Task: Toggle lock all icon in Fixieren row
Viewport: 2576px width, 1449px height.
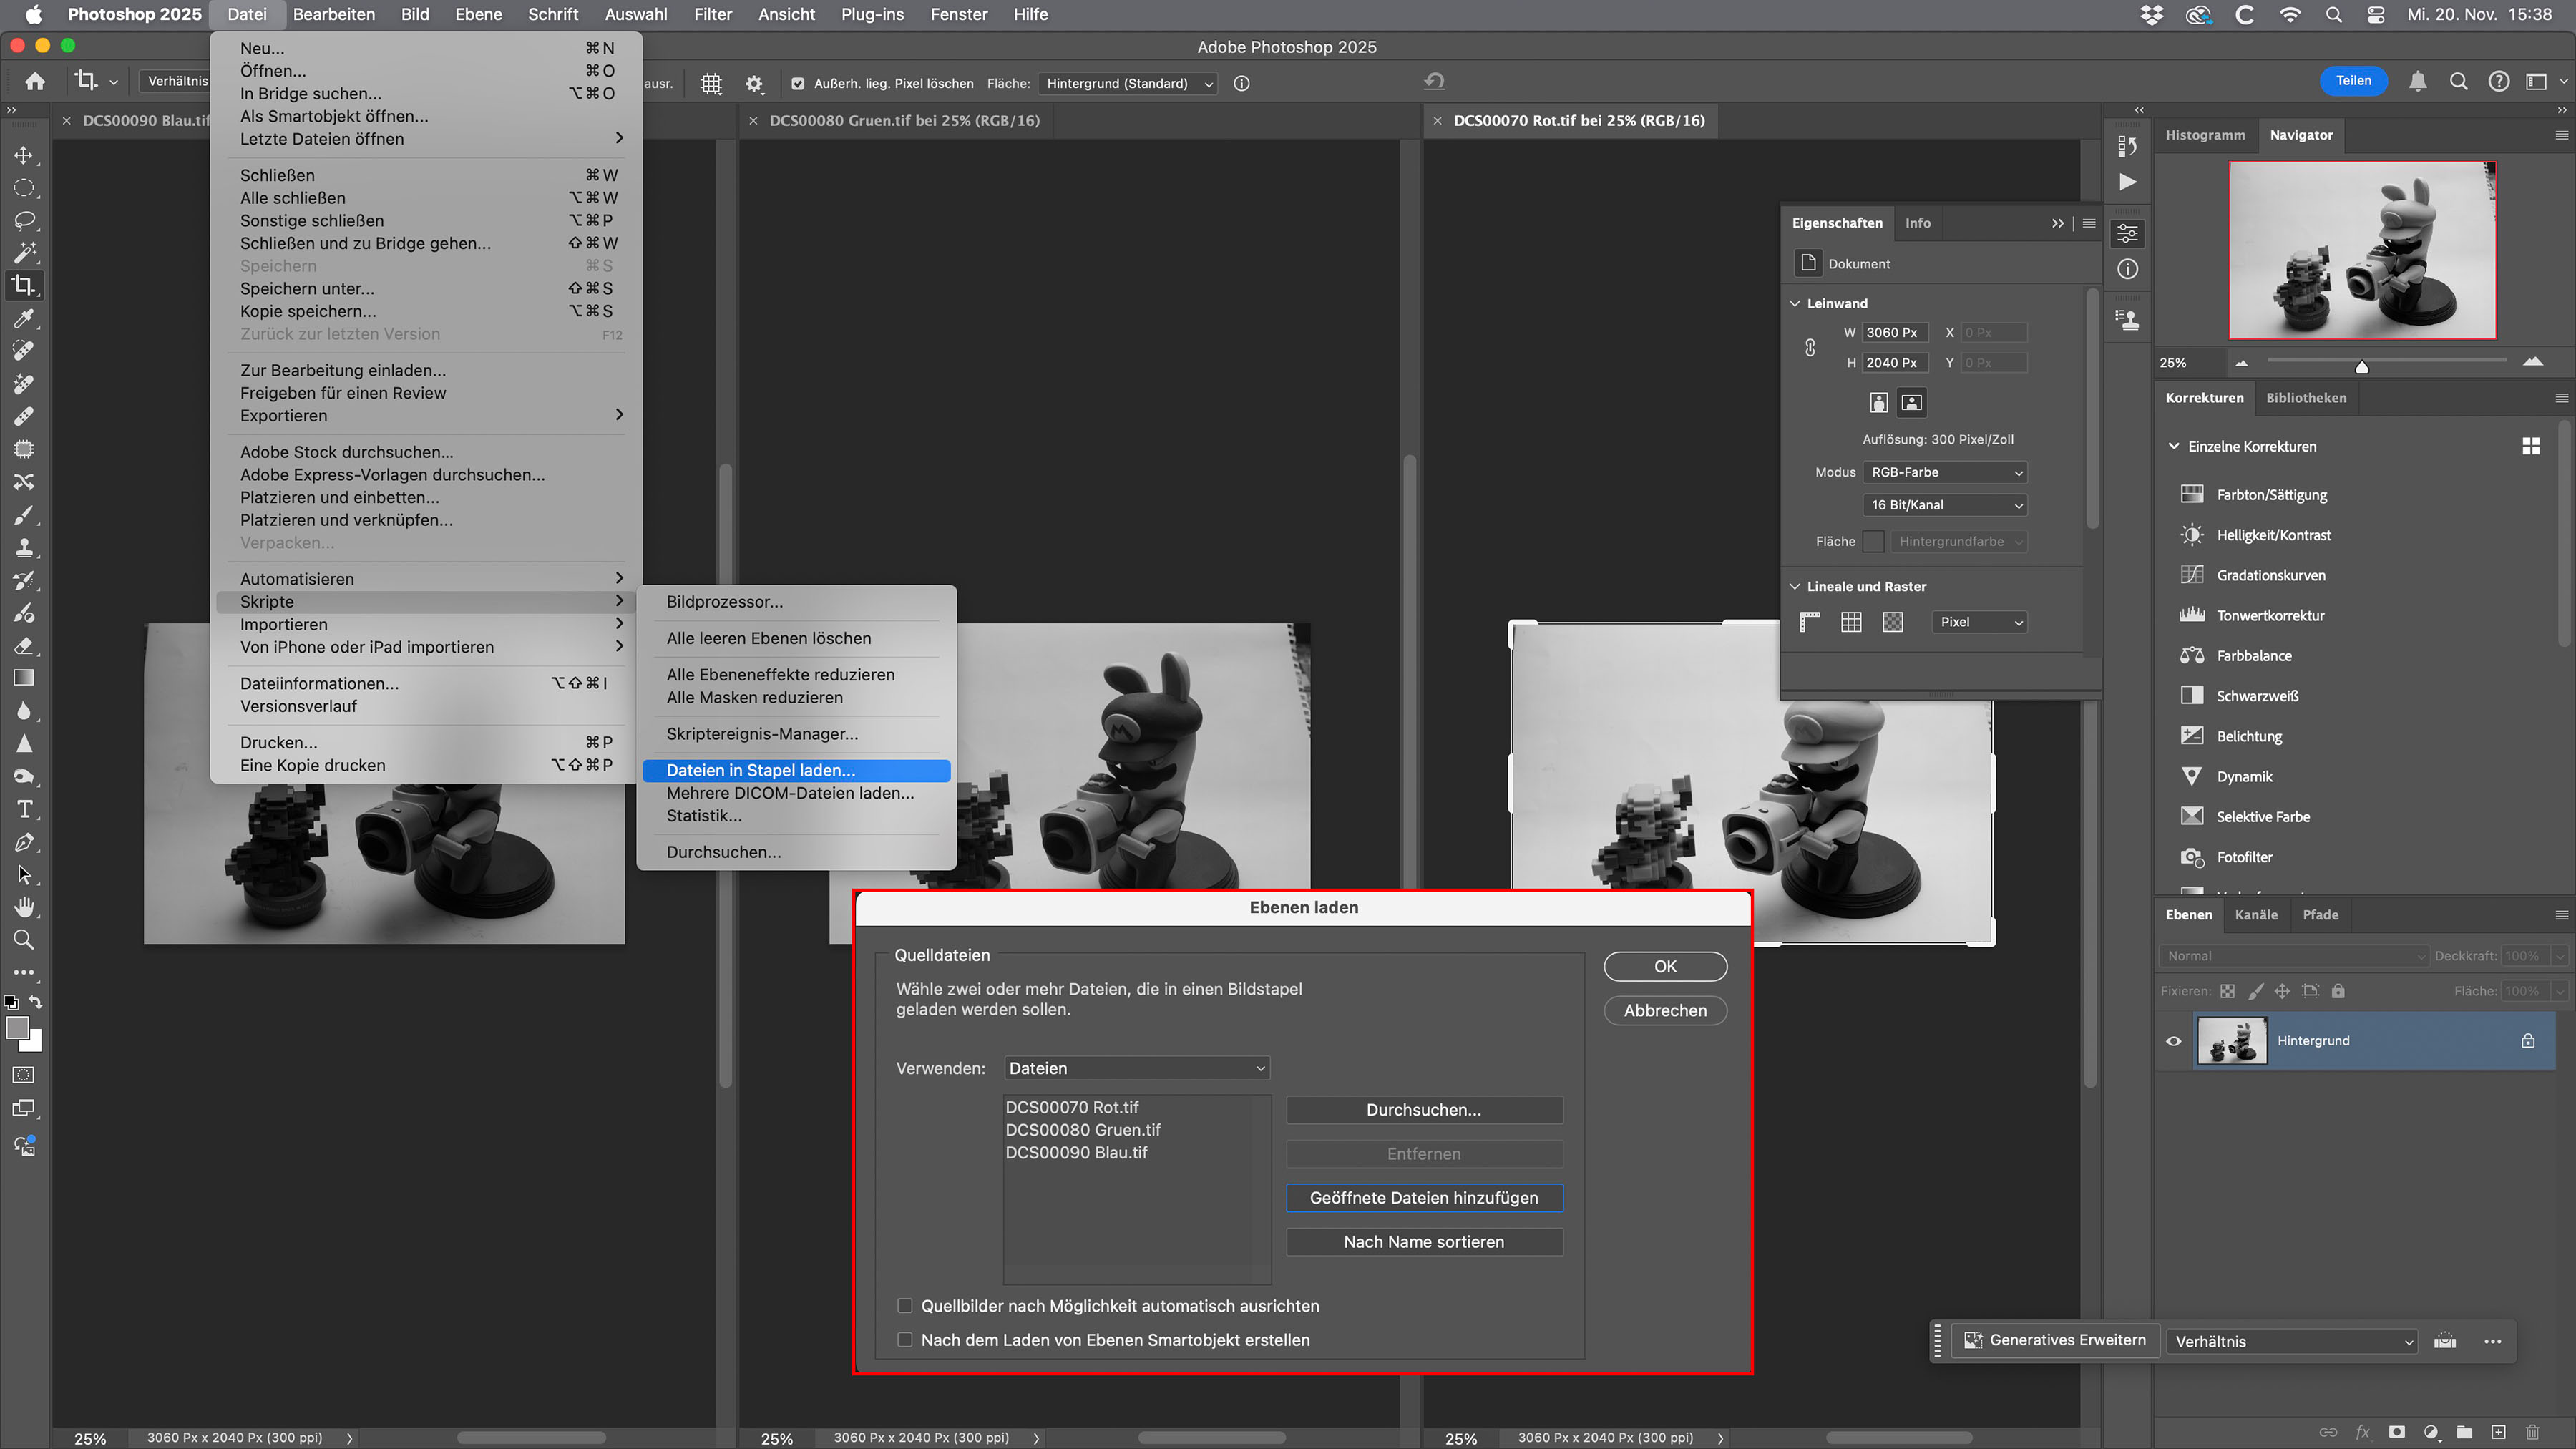Action: pos(2338,991)
